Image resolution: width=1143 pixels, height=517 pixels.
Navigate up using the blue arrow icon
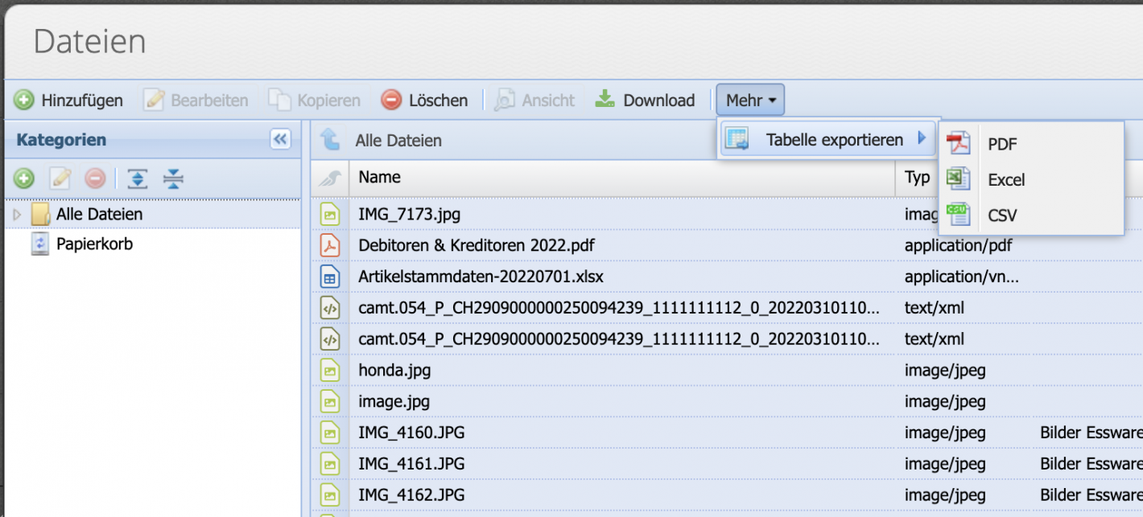331,139
